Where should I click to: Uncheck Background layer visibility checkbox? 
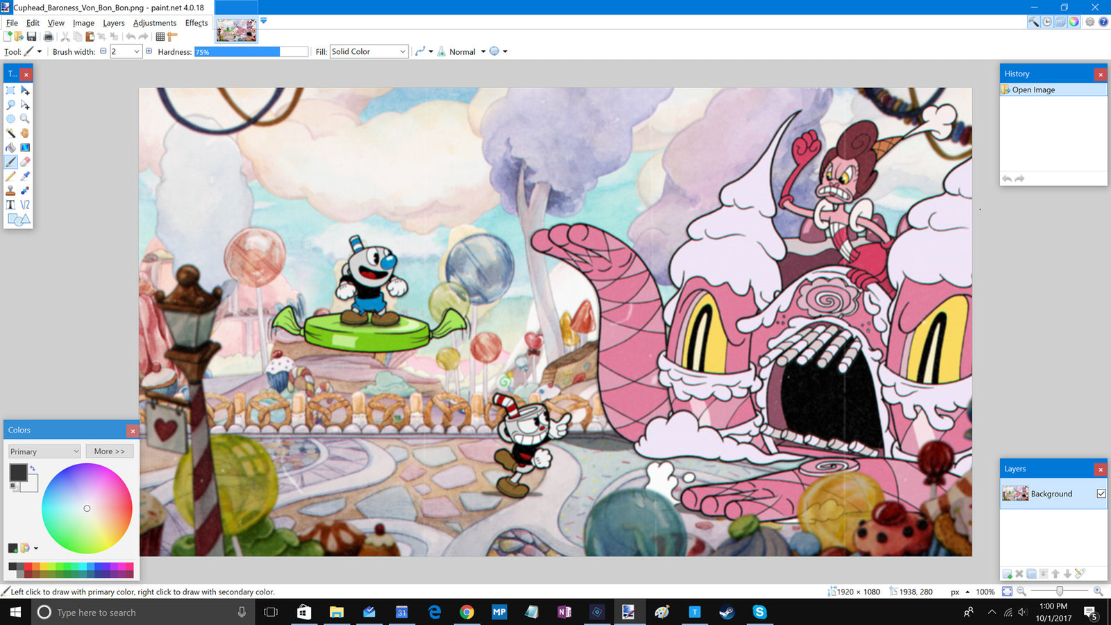coord(1101,494)
